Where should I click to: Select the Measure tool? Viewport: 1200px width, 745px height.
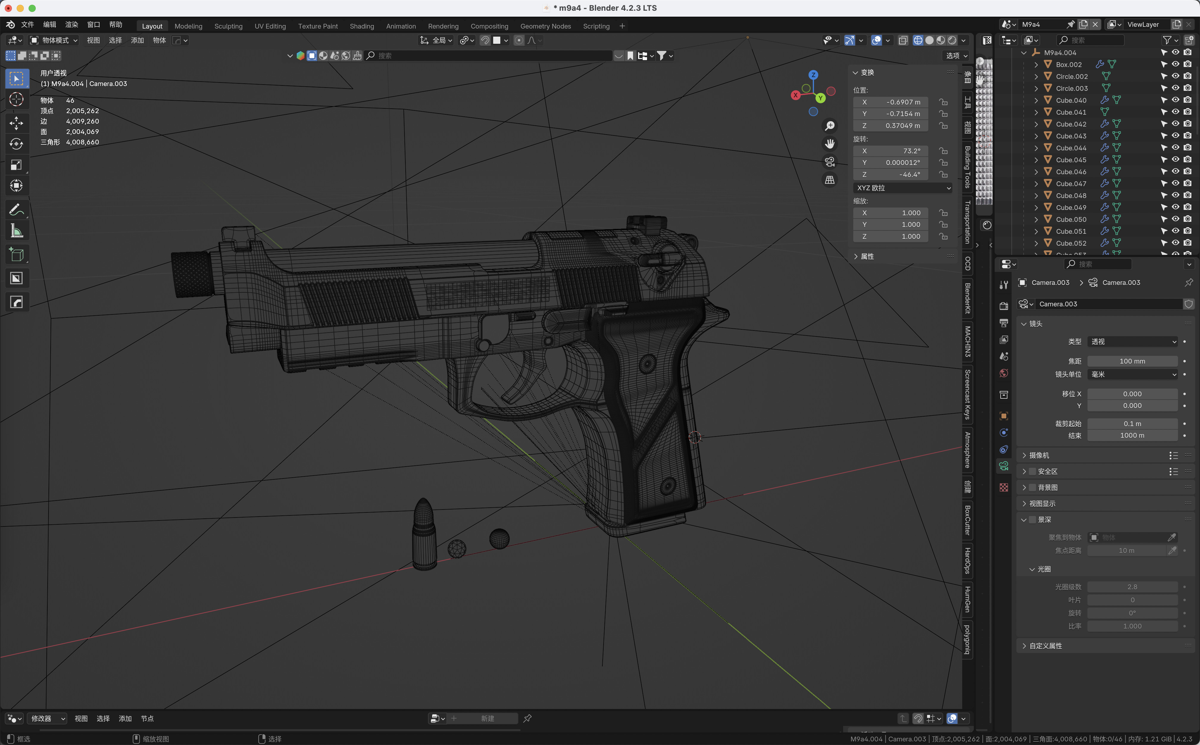[16, 230]
